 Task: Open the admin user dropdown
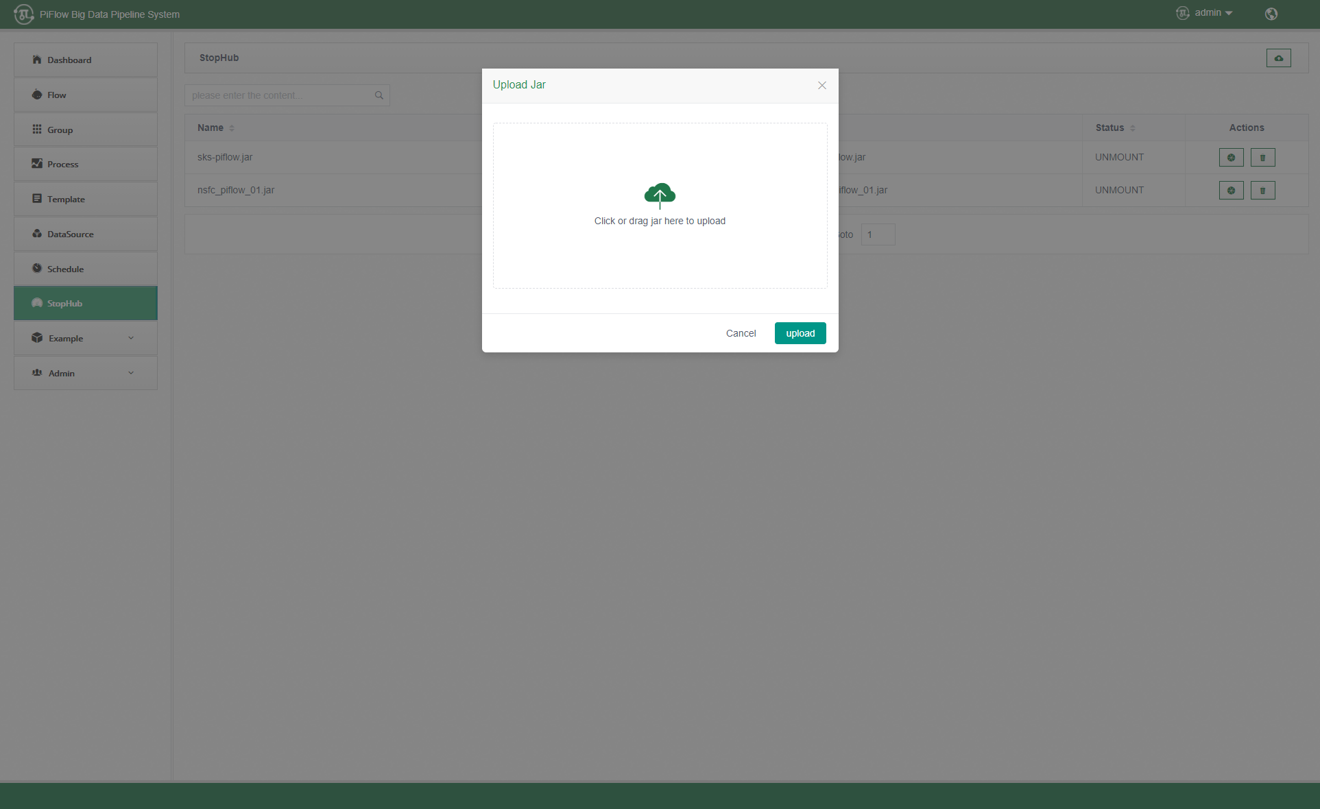[1212, 13]
